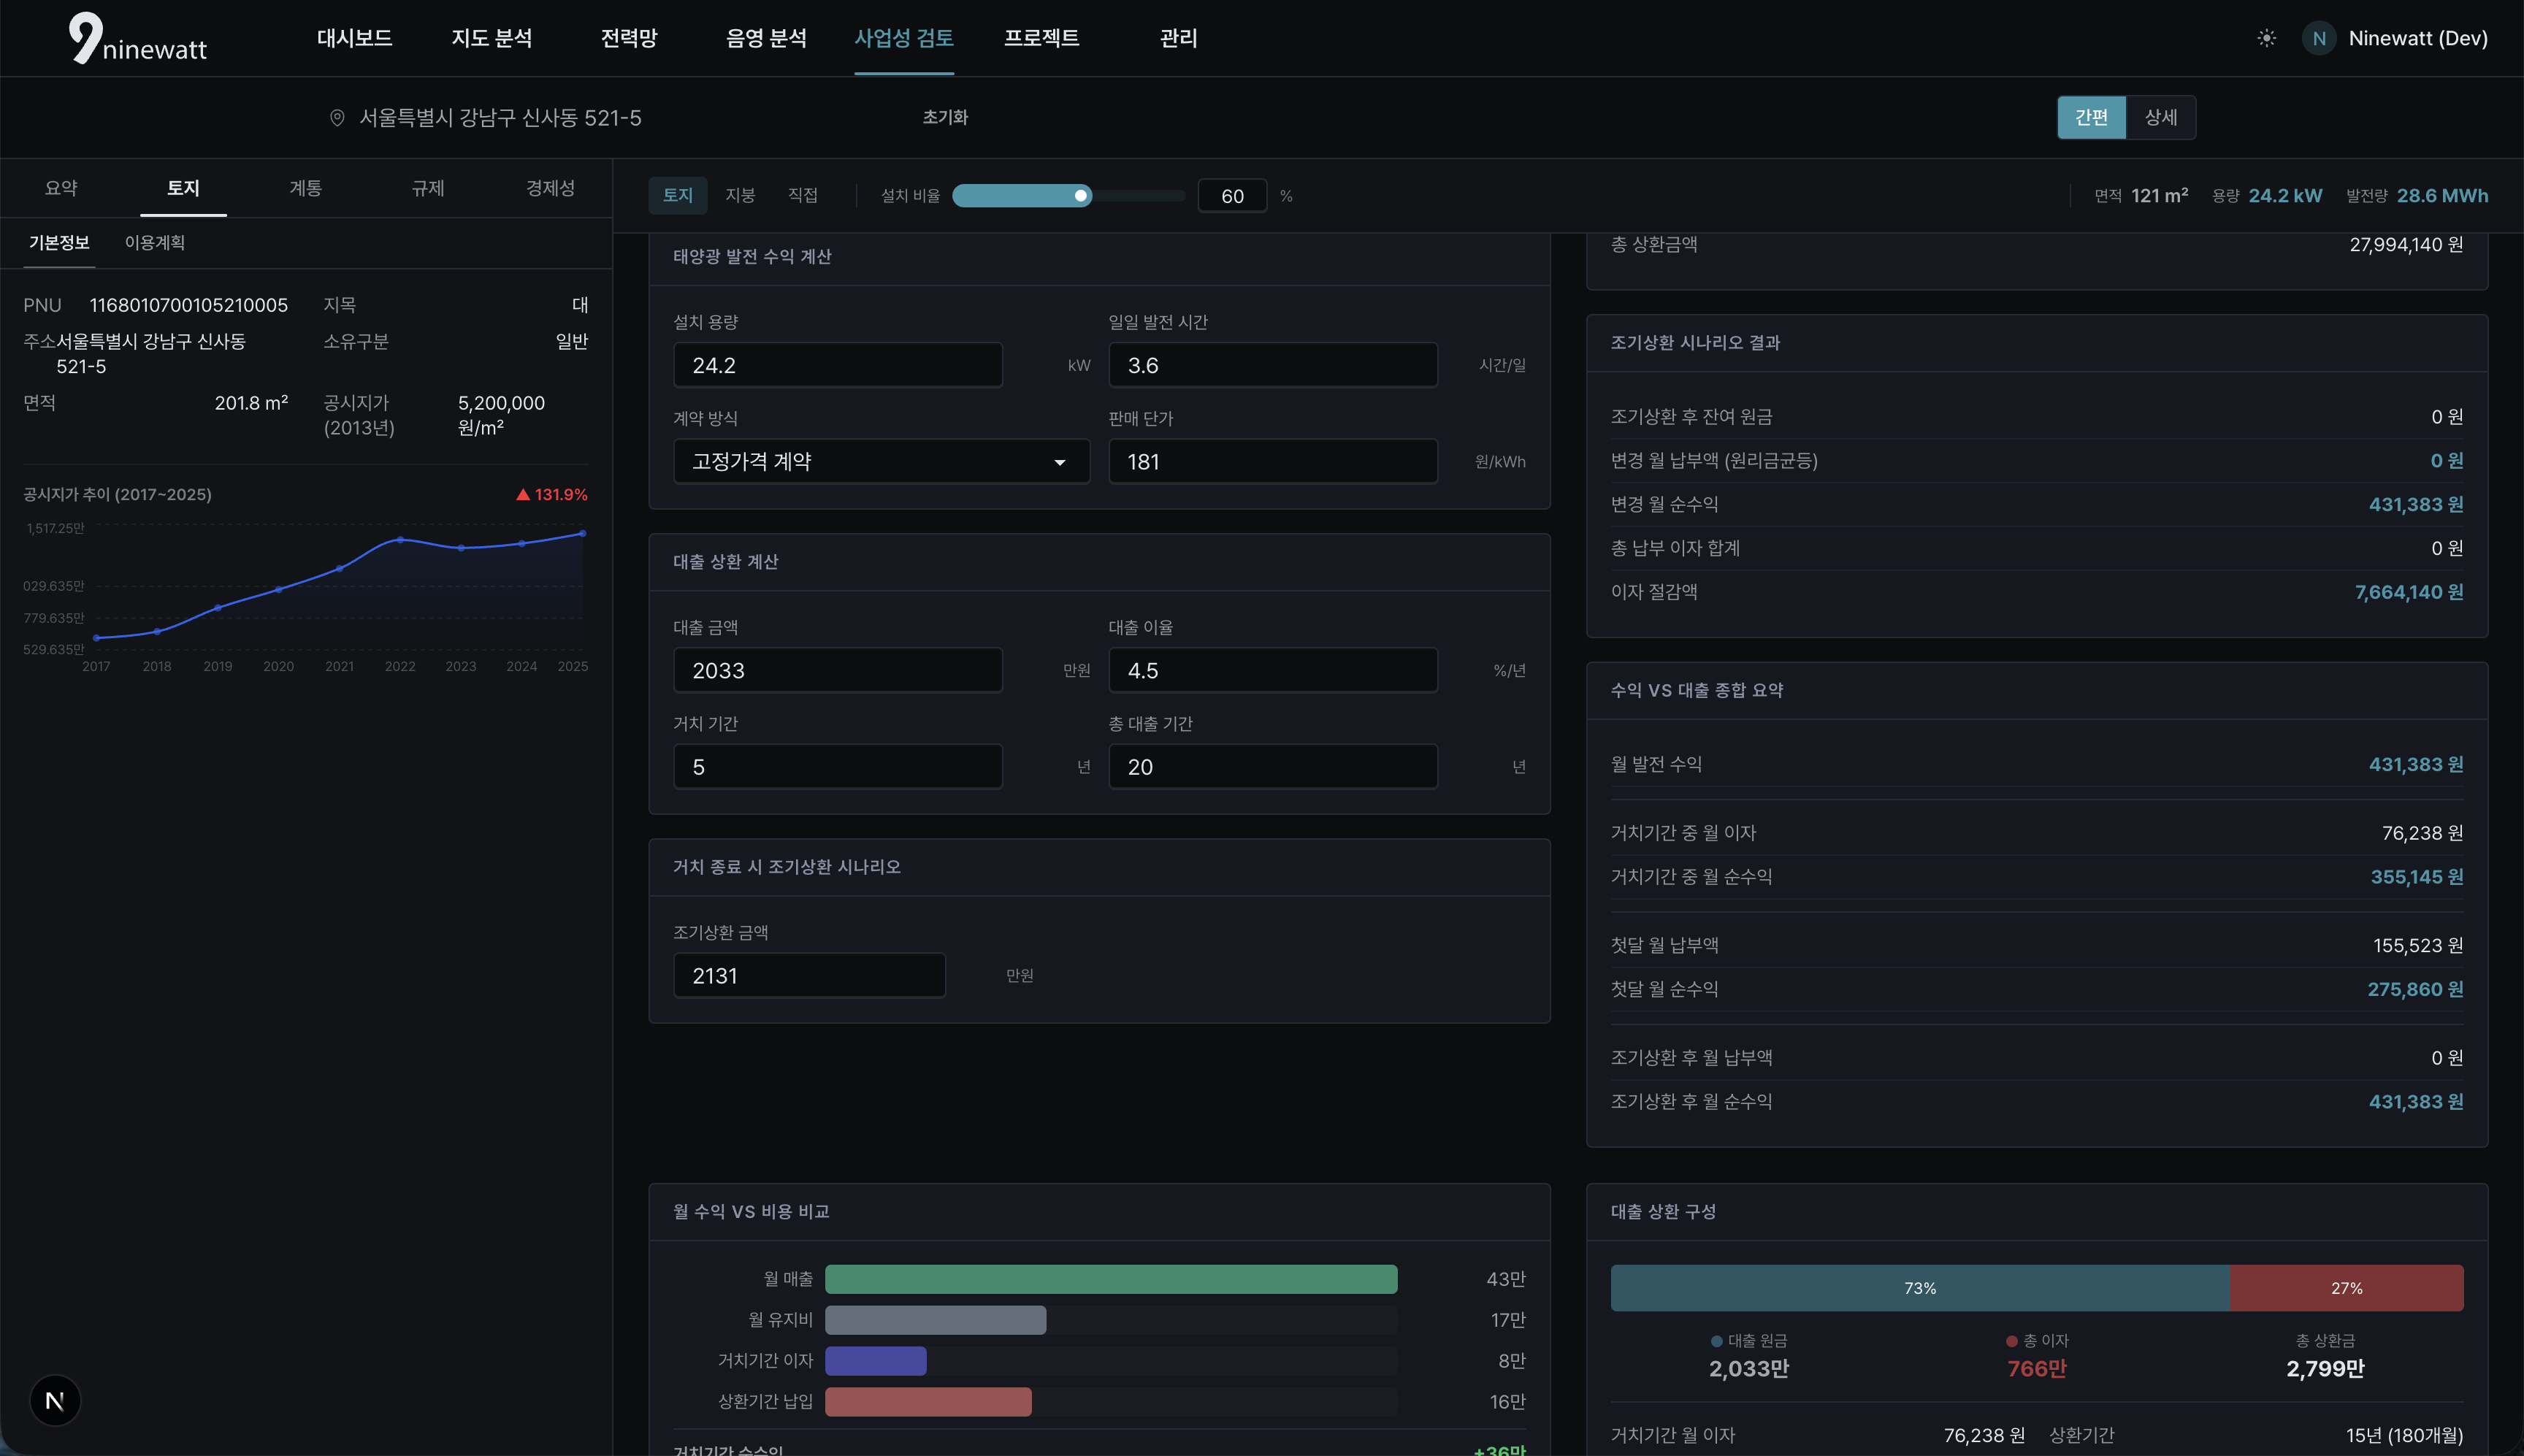Select the 기본정보 sub-tab

click(x=59, y=243)
